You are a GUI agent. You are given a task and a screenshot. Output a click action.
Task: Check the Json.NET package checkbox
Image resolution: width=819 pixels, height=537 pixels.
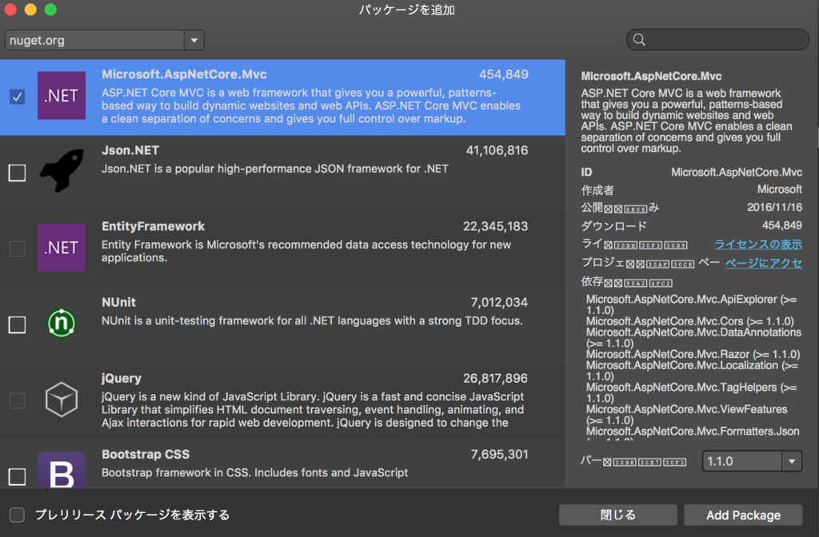[x=18, y=173]
